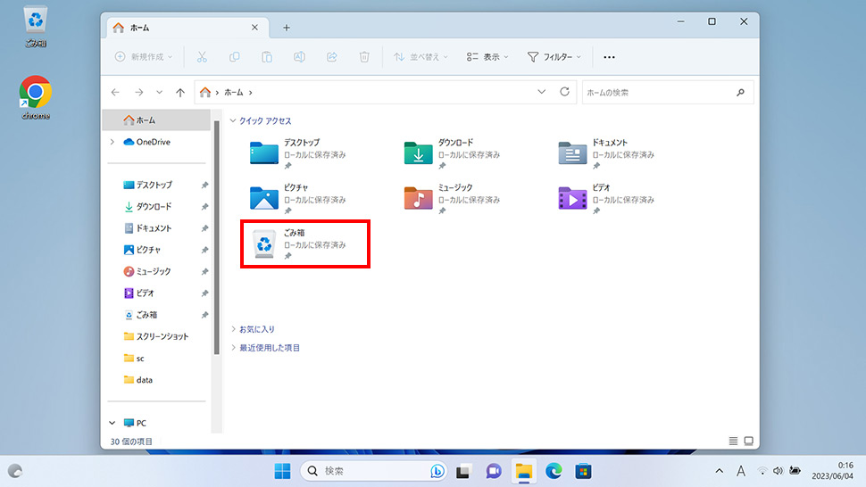The height and width of the screenshot is (487, 866).
Task: Expand the OneDrive tree node
Action: [112, 142]
